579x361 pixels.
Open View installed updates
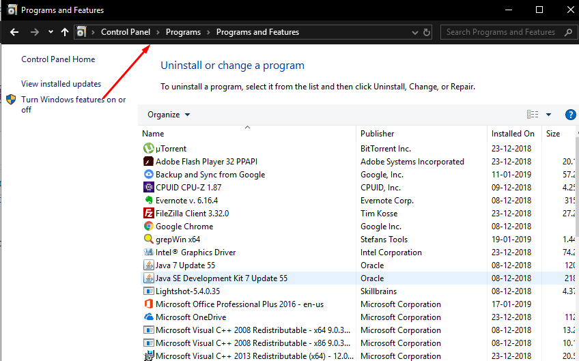pos(61,84)
